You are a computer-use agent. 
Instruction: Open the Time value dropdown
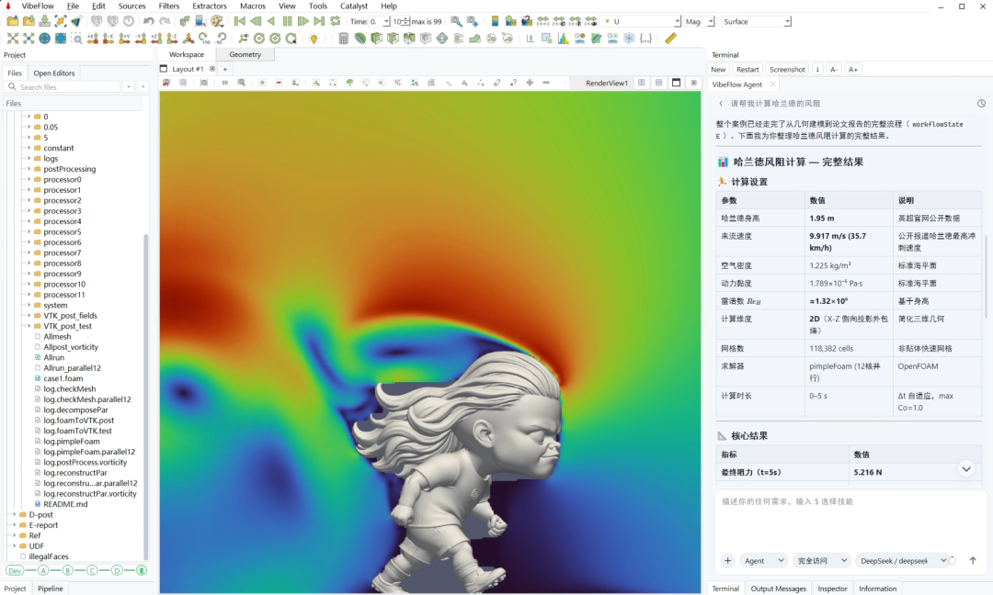tap(386, 21)
